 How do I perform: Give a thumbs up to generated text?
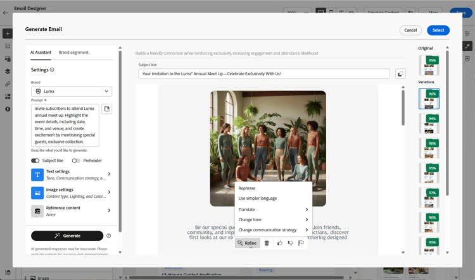[x=279, y=243]
